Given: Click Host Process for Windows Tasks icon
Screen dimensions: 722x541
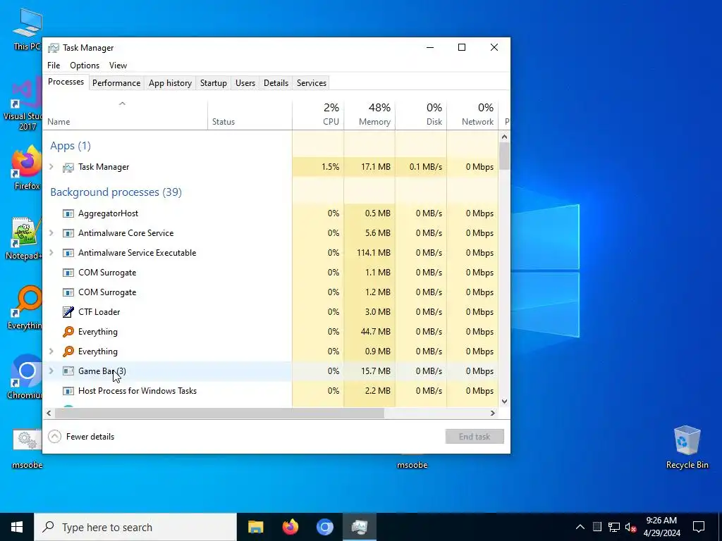Looking at the screenshot, I should point(68,391).
